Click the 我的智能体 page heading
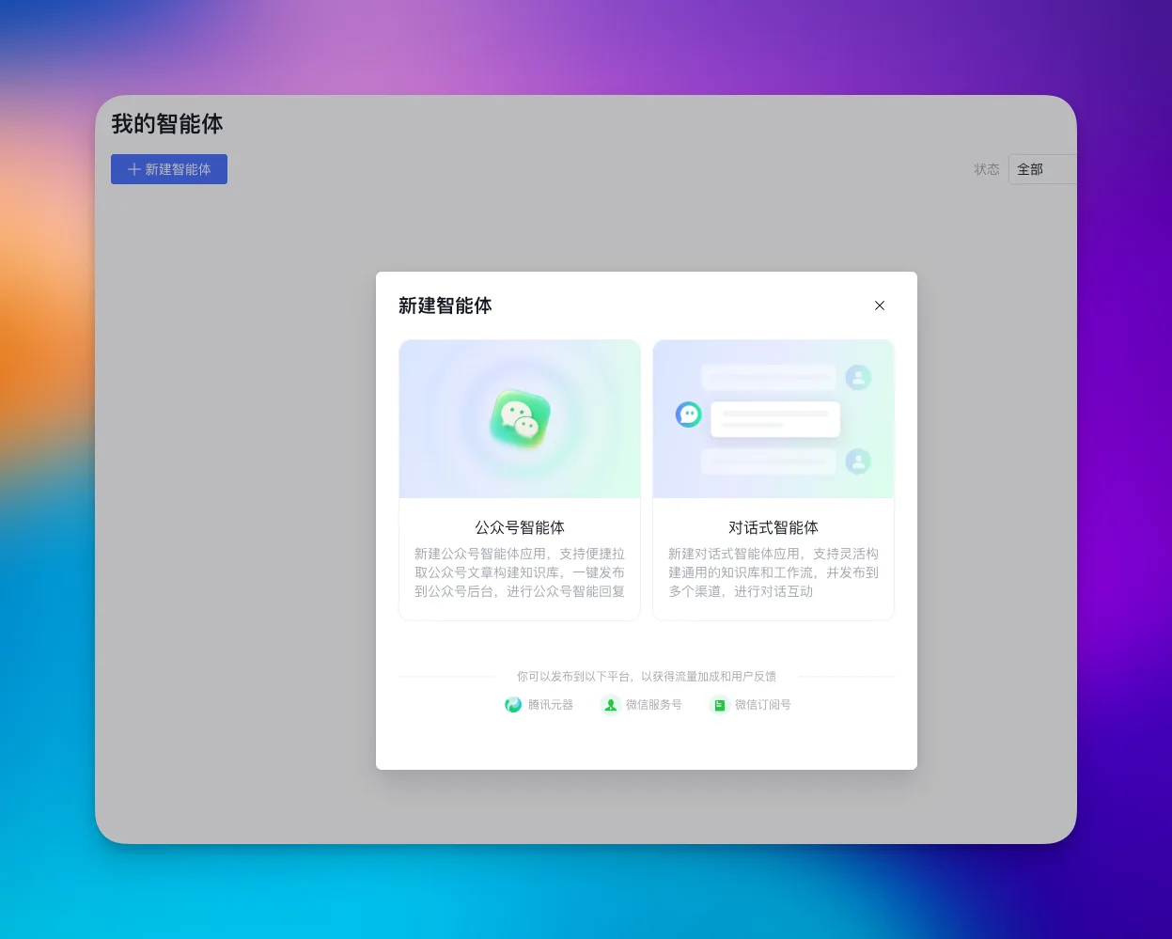This screenshot has height=939, width=1172. click(167, 124)
